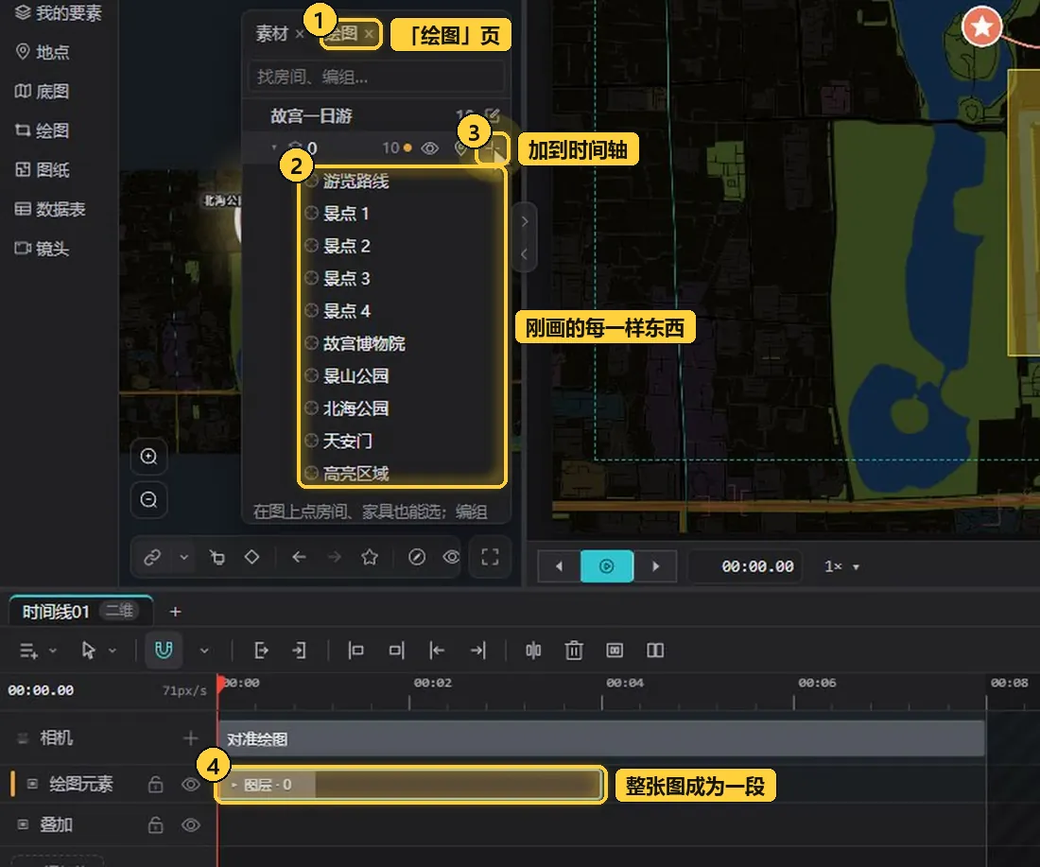
Task: Open the dropdown beside the magnet snap button
Action: point(204,650)
